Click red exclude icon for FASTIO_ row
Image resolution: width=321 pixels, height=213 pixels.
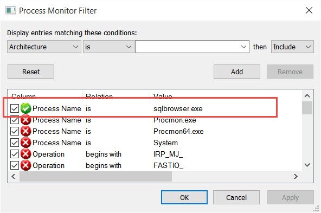(25, 165)
